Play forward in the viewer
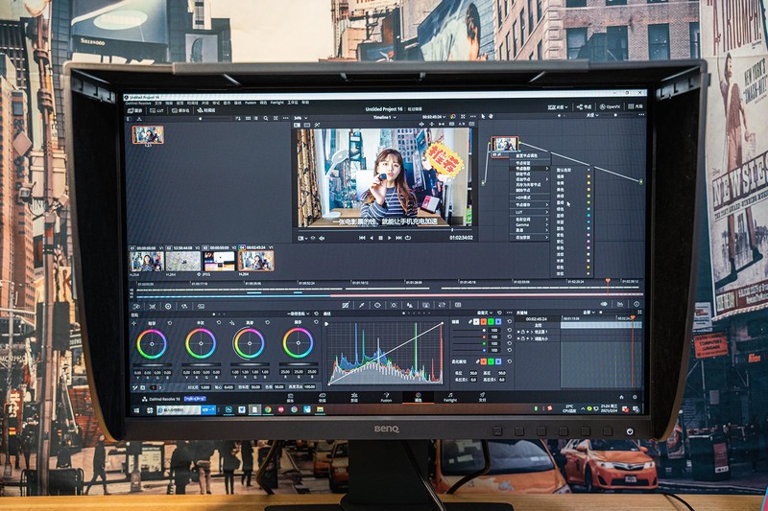 (390, 238)
